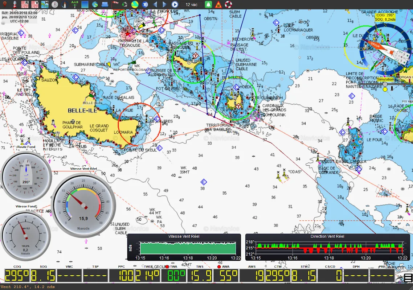Click the BELLE-ILE label on chart
Screen dimensions: 413x290
pyautogui.click(x=82, y=110)
